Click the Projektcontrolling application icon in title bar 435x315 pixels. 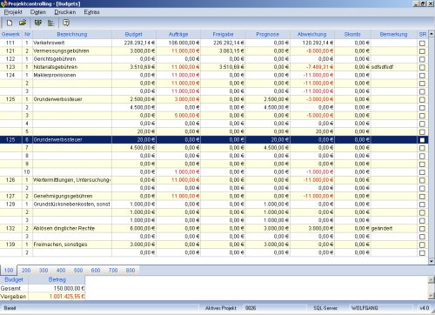3,3
